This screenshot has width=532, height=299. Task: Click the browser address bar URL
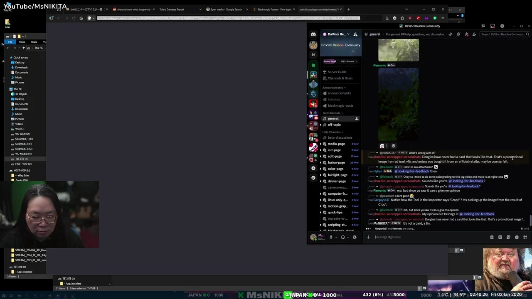(x=229, y=18)
